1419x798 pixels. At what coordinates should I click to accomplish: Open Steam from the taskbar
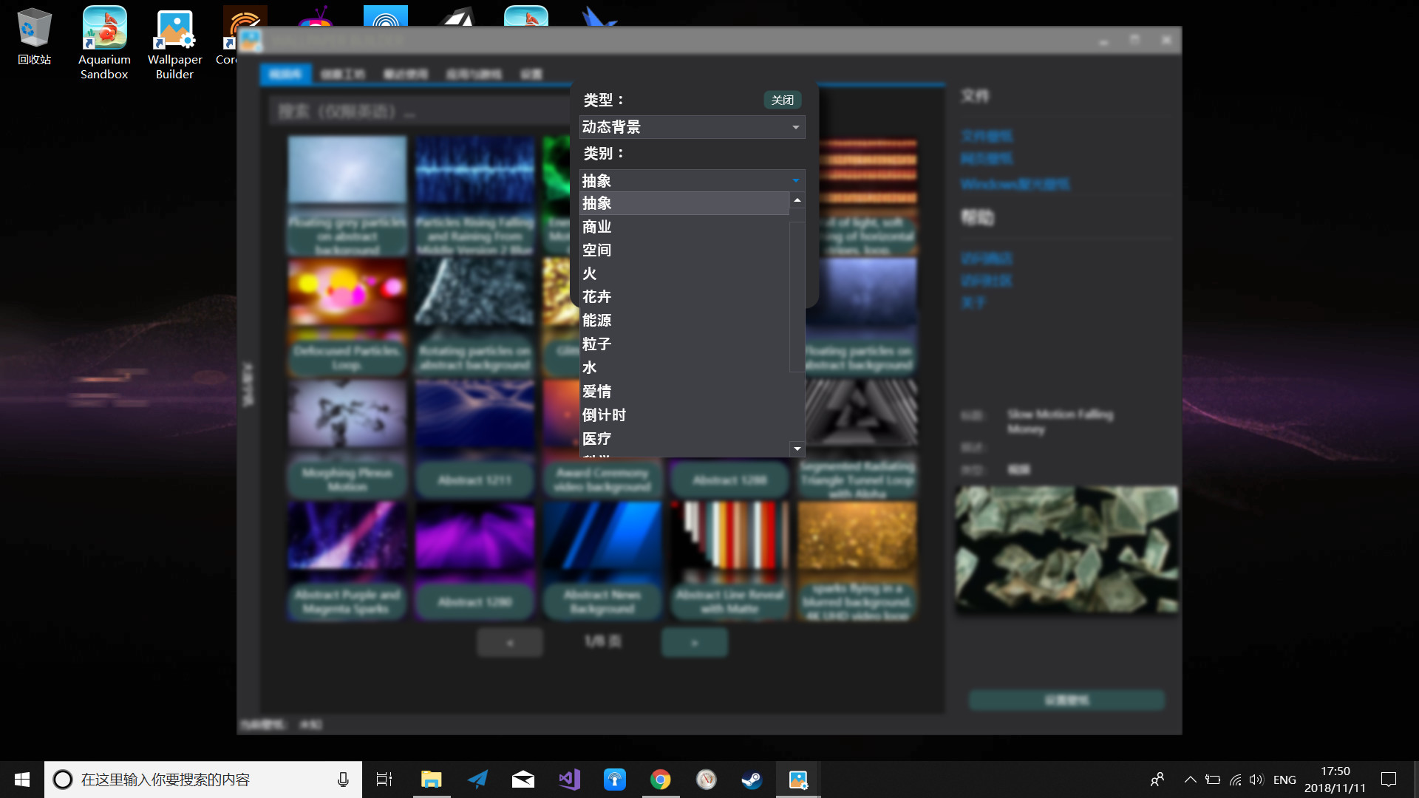point(752,780)
